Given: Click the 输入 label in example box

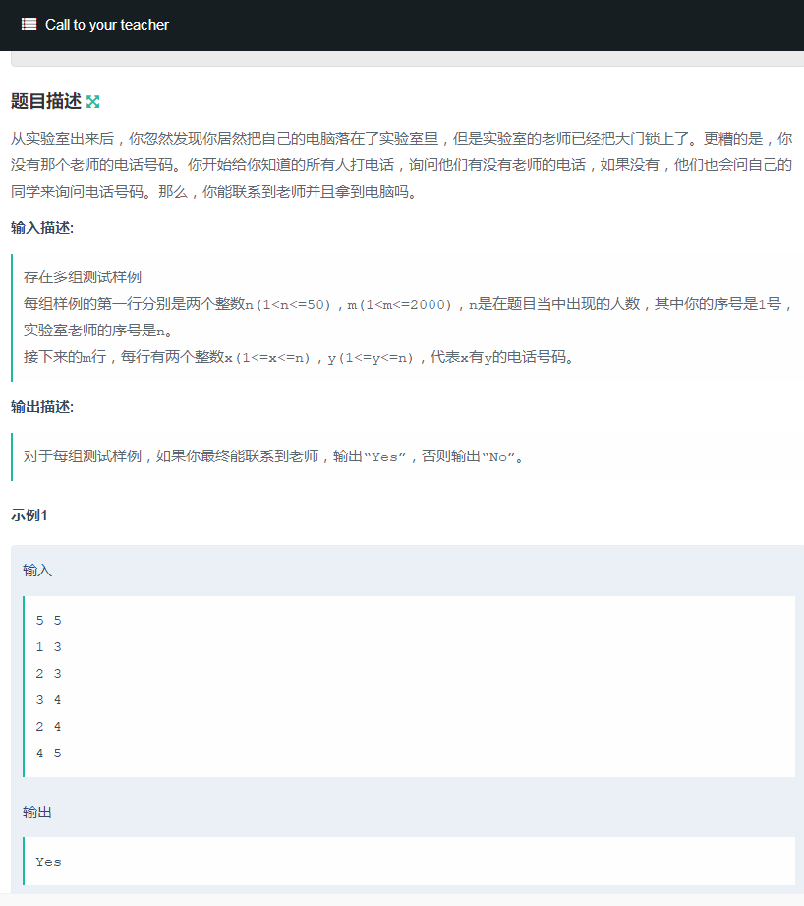Looking at the screenshot, I should 37,571.
